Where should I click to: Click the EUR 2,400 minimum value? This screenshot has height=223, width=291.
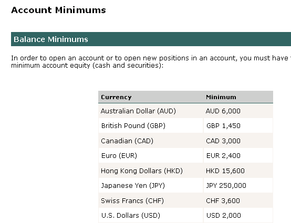click(223, 155)
